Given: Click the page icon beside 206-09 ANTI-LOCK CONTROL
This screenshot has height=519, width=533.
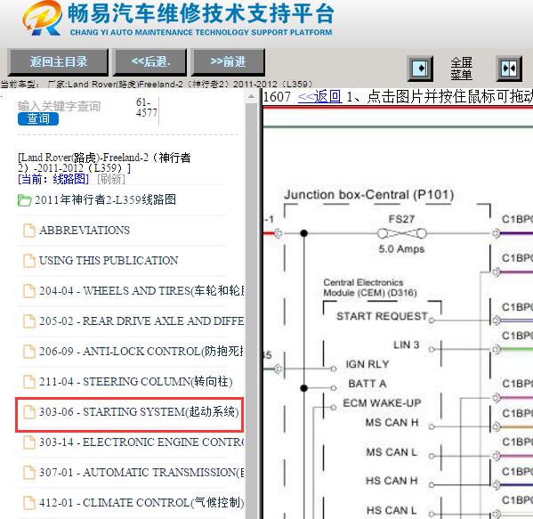Looking at the screenshot, I should pos(29,352).
